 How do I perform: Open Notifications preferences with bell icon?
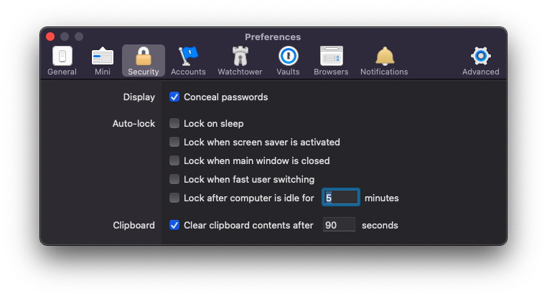(385, 61)
